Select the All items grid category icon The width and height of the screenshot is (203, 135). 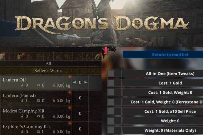coord(1,57)
